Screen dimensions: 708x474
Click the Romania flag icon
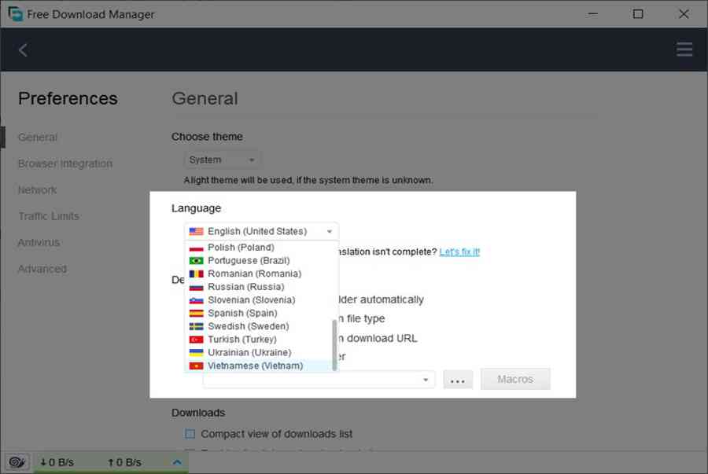[x=196, y=274]
